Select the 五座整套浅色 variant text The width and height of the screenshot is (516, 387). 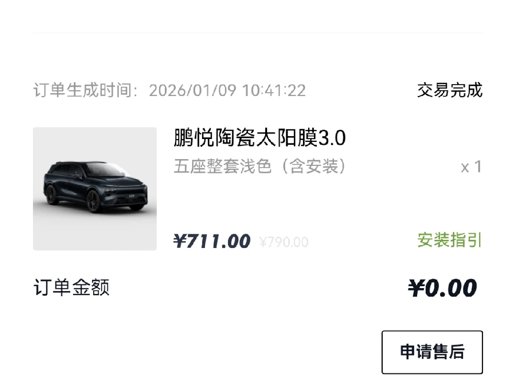point(223,167)
